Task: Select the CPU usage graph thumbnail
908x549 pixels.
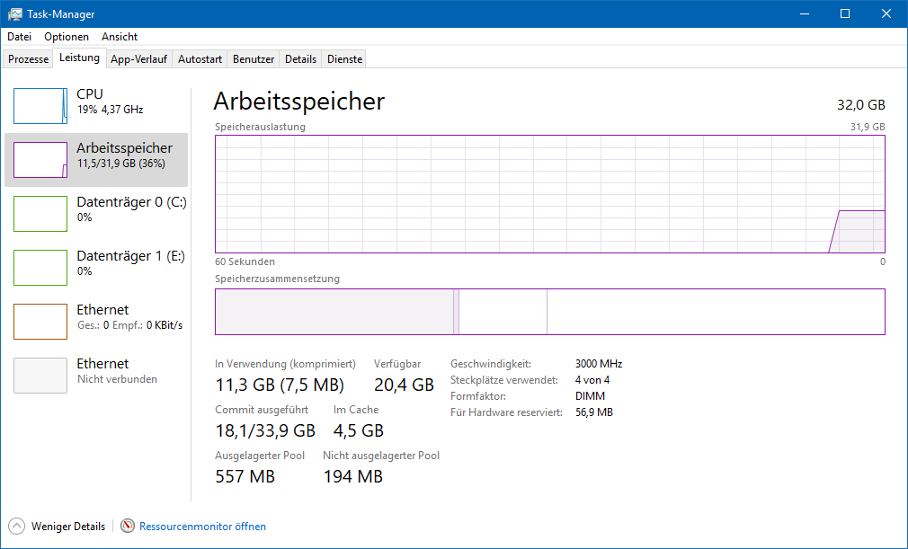Action: point(40,106)
